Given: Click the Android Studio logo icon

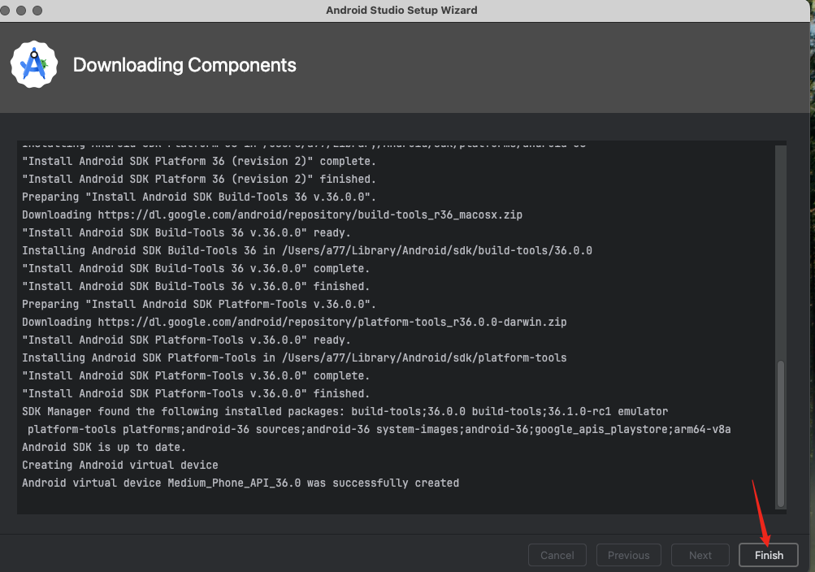Looking at the screenshot, I should pos(34,64).
